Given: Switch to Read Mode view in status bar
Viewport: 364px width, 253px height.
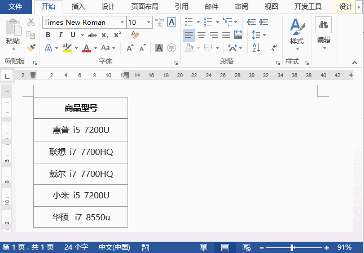Looking at the screenshot, I should pos(204,247).
